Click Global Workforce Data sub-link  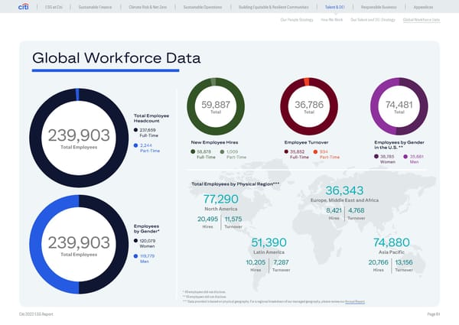421,20
